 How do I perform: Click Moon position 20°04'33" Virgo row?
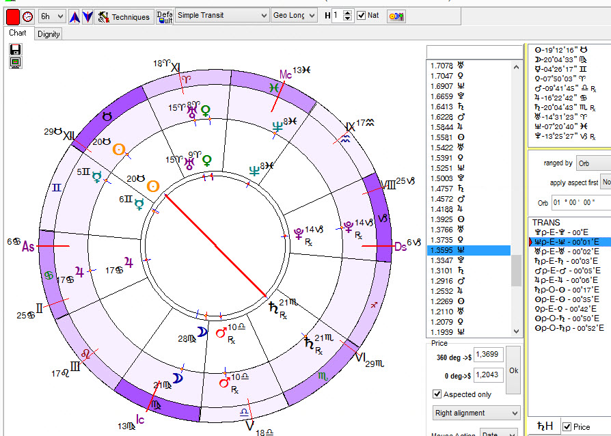pyautogui.click(x=561, y=59)
